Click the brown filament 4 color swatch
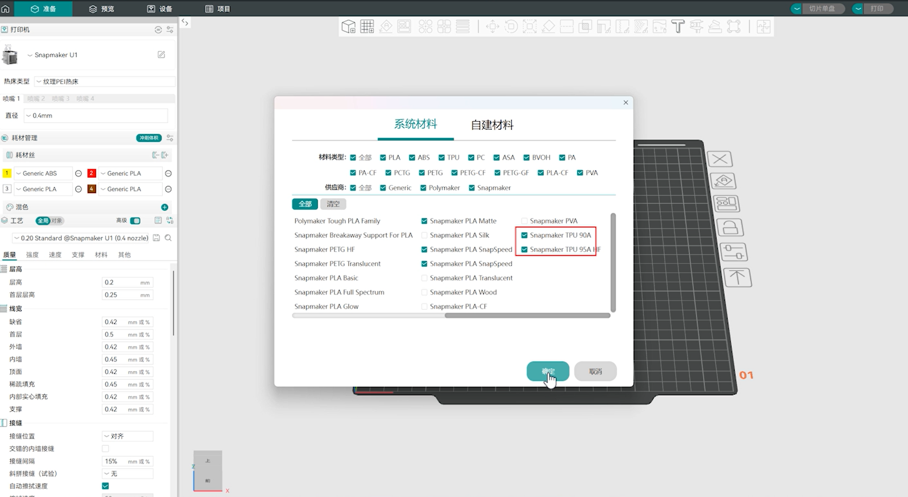 coord(91,189)
